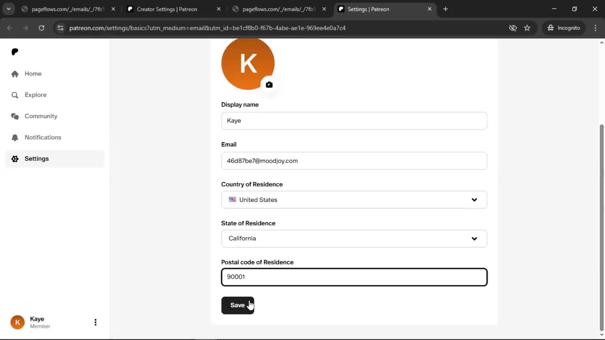Click the Country of Residence chevron arrow
This screenshot has width=605, height=340.
coord(474,200)
